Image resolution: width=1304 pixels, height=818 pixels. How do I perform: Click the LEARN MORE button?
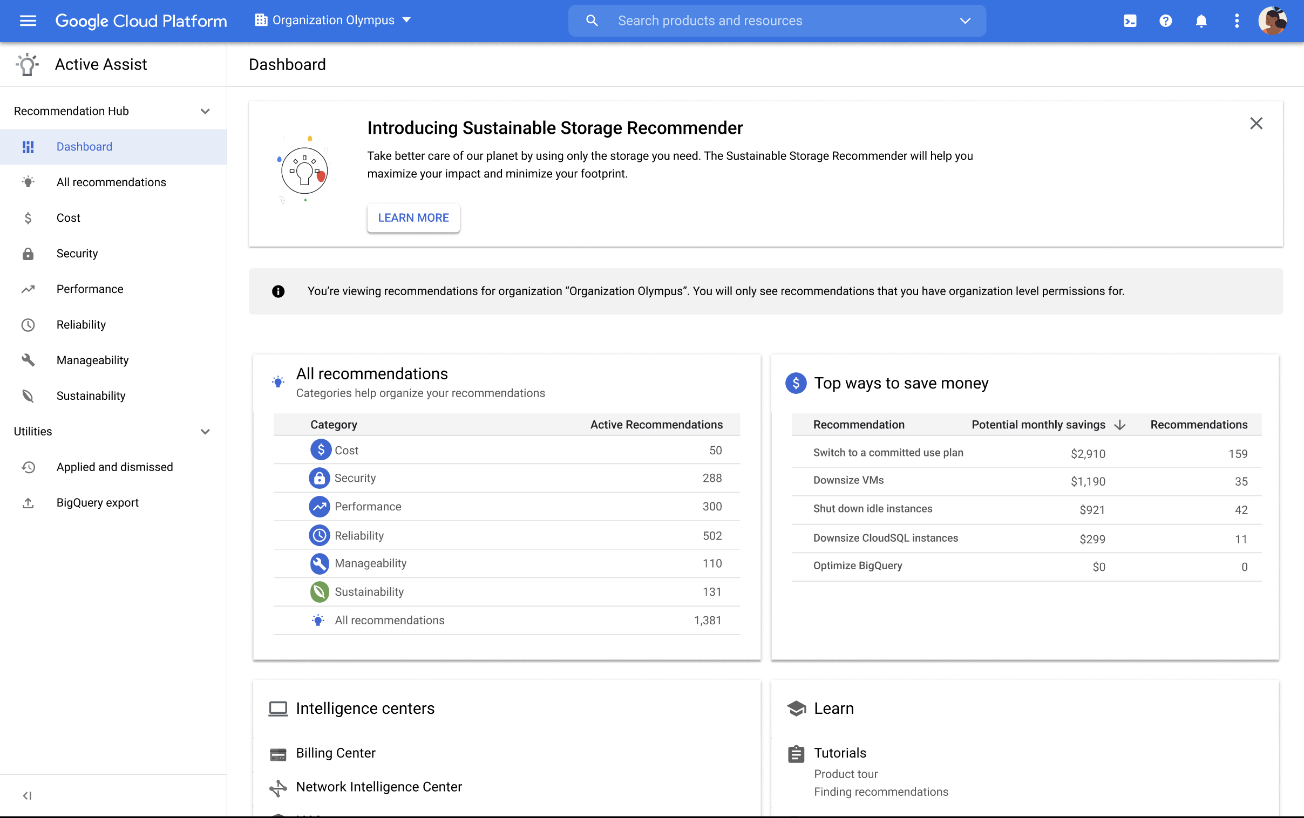(x=413, y=217)
